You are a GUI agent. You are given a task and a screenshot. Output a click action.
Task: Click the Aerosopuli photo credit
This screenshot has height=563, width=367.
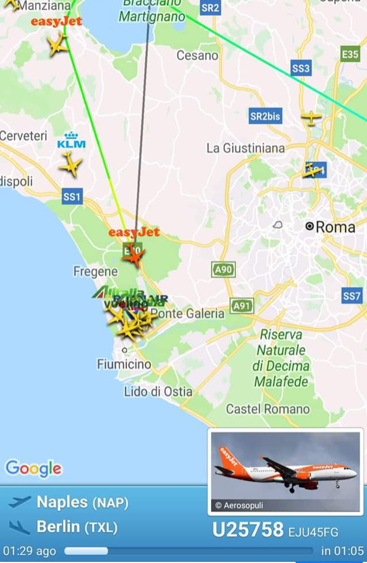point(239,506)
